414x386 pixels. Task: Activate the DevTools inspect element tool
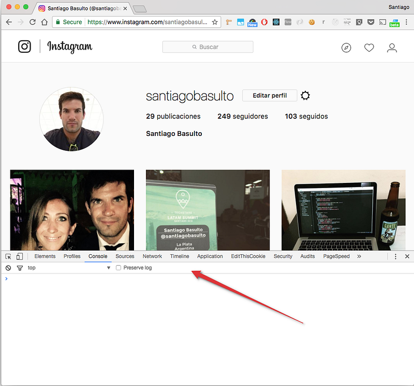point(8,256)
